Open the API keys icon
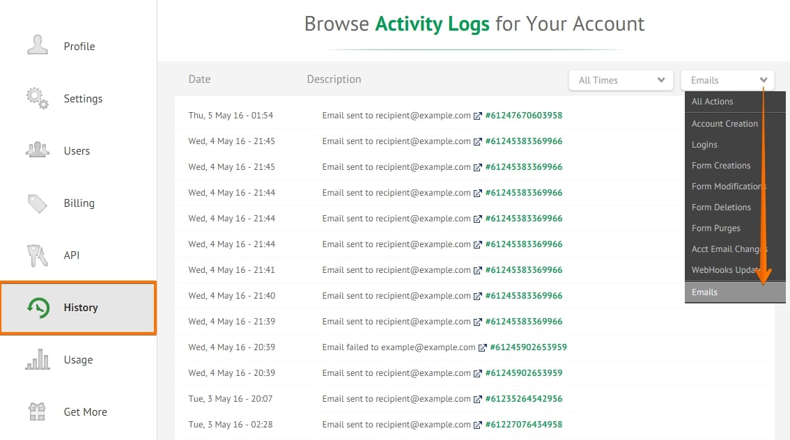The image size is (790, 440). point(38,256)
